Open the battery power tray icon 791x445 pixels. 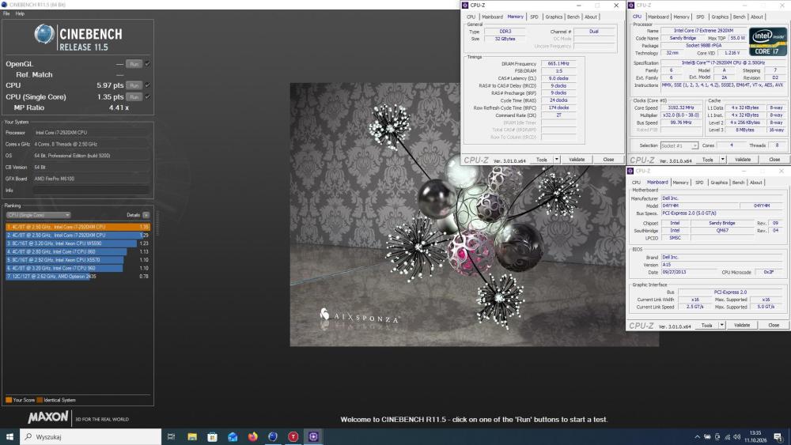coord(707,437)
